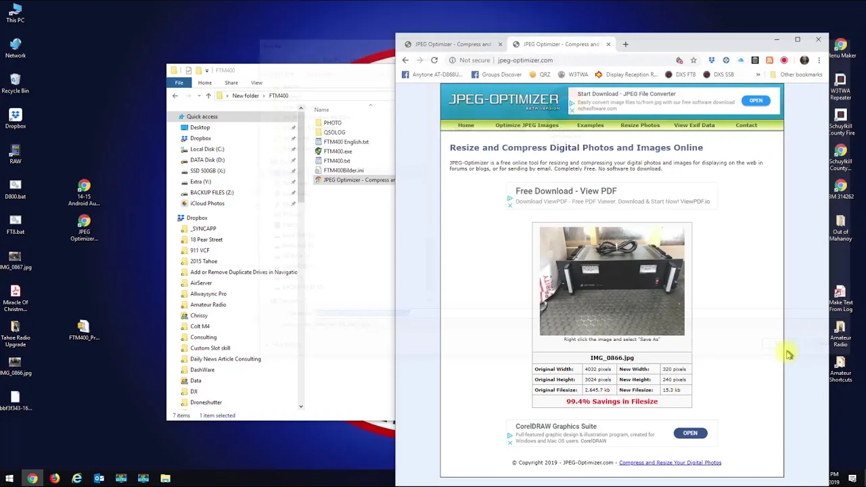
Task: Open the Recycle Bin desktop icon
Action: point(15,83)
